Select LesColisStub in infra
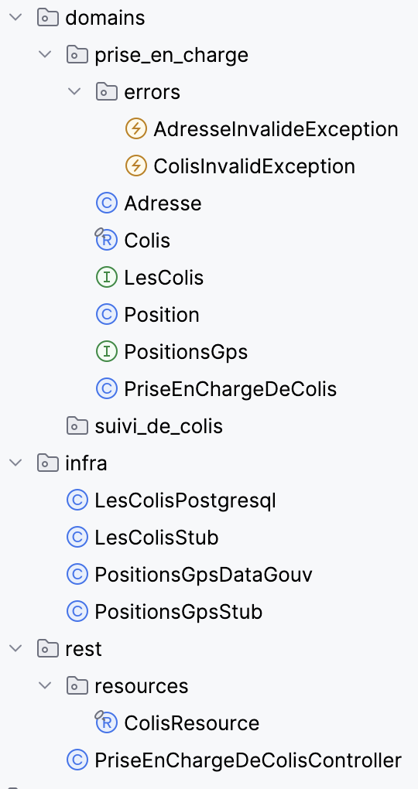 pos(156,538)
